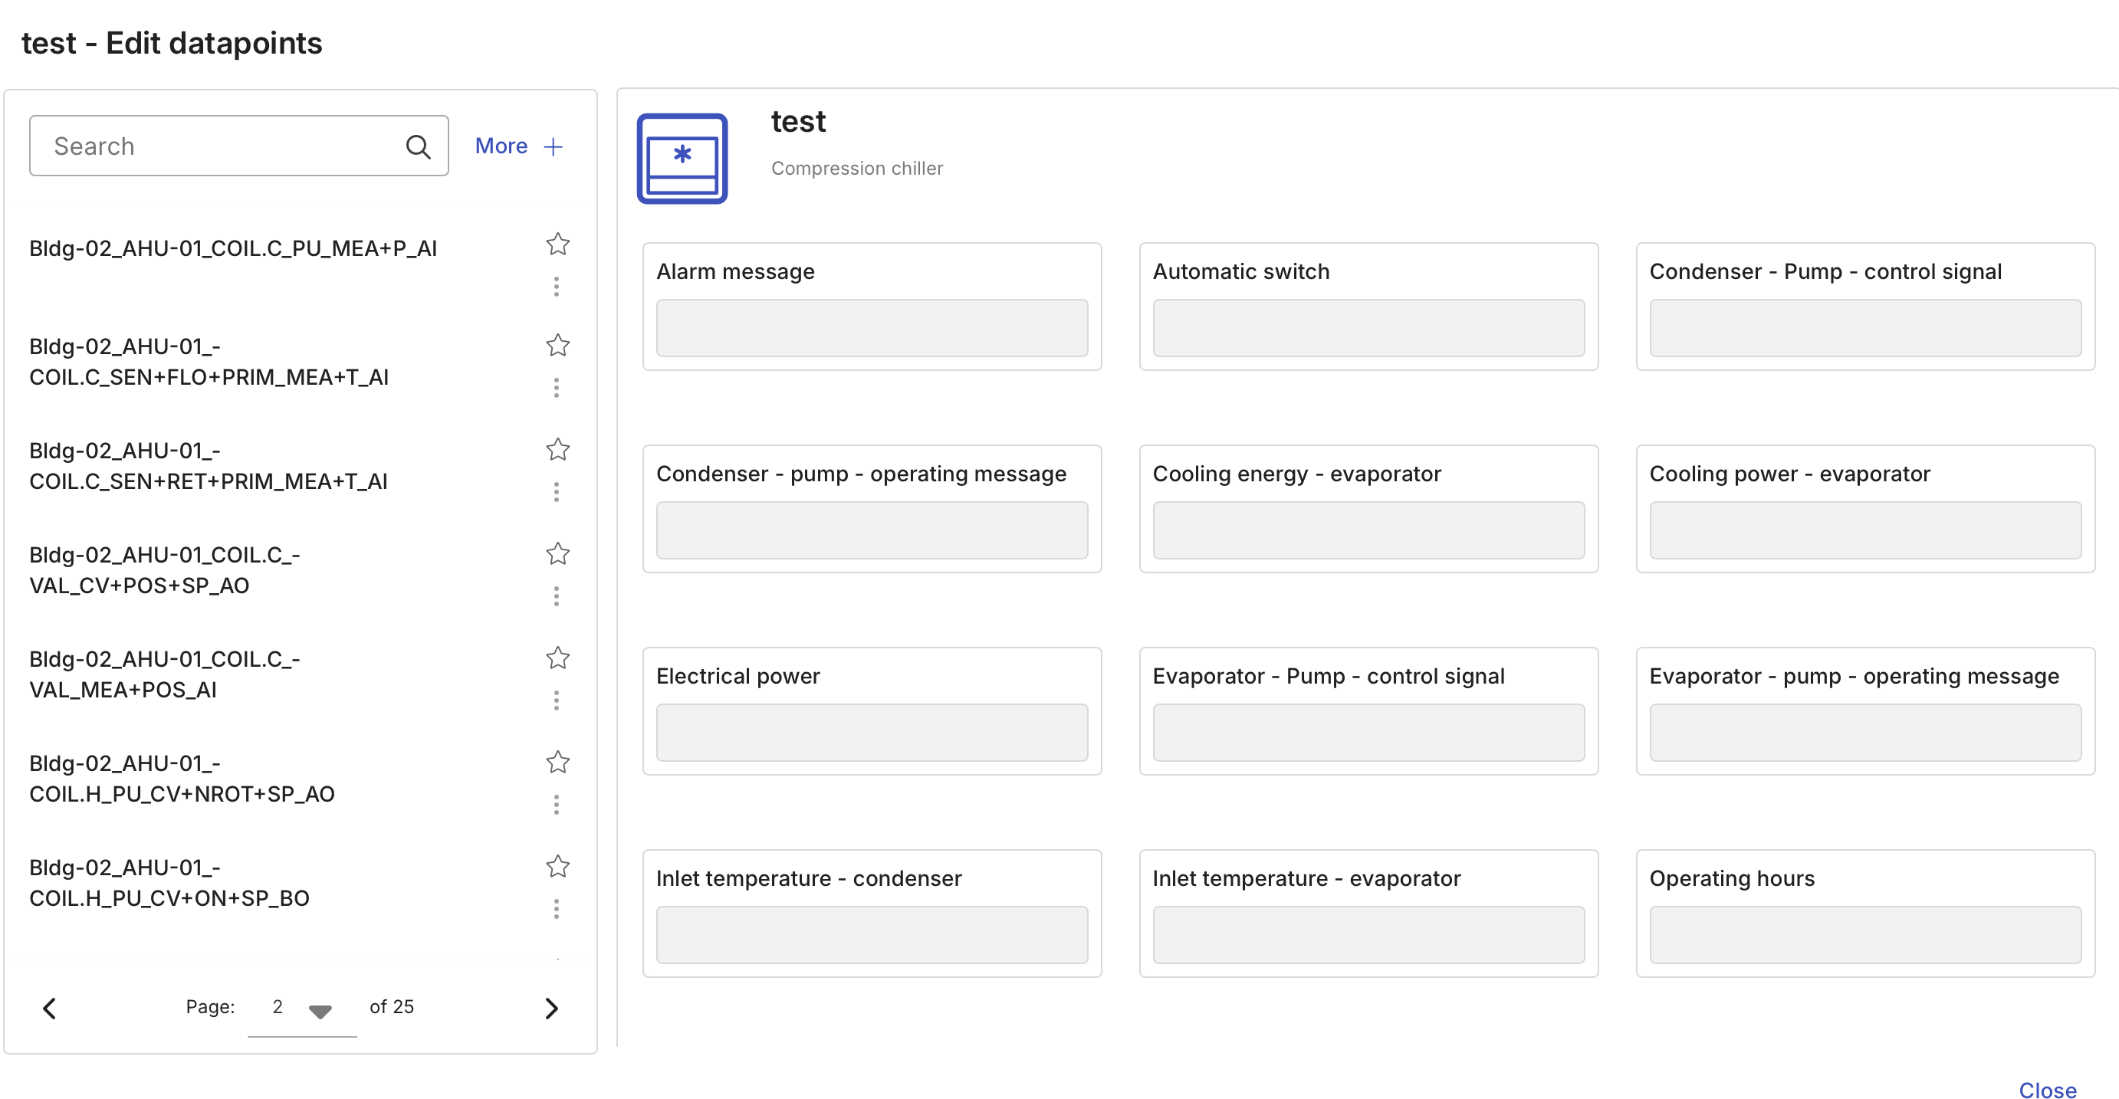Open options menu for COIL.C_SEN+FLO+PRIM_MEA+T_AI
Viewport: 2119px width, 1099px height.
click(557, 388)
